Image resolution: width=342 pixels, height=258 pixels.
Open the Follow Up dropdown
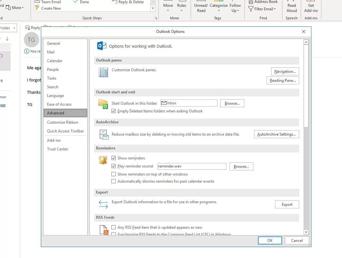click(238, 11)
